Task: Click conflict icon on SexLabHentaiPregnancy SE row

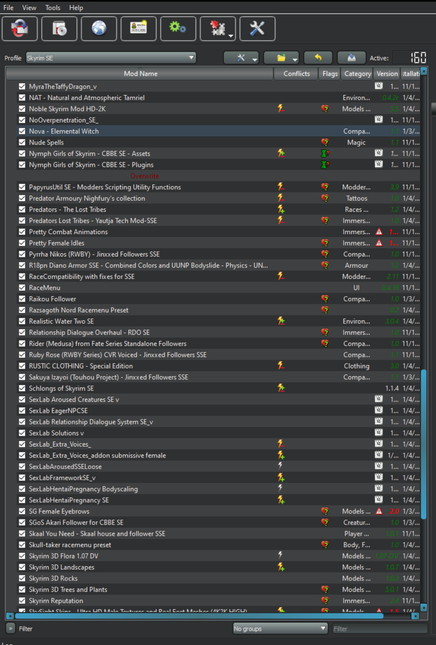Action: (x=281, y=500)
